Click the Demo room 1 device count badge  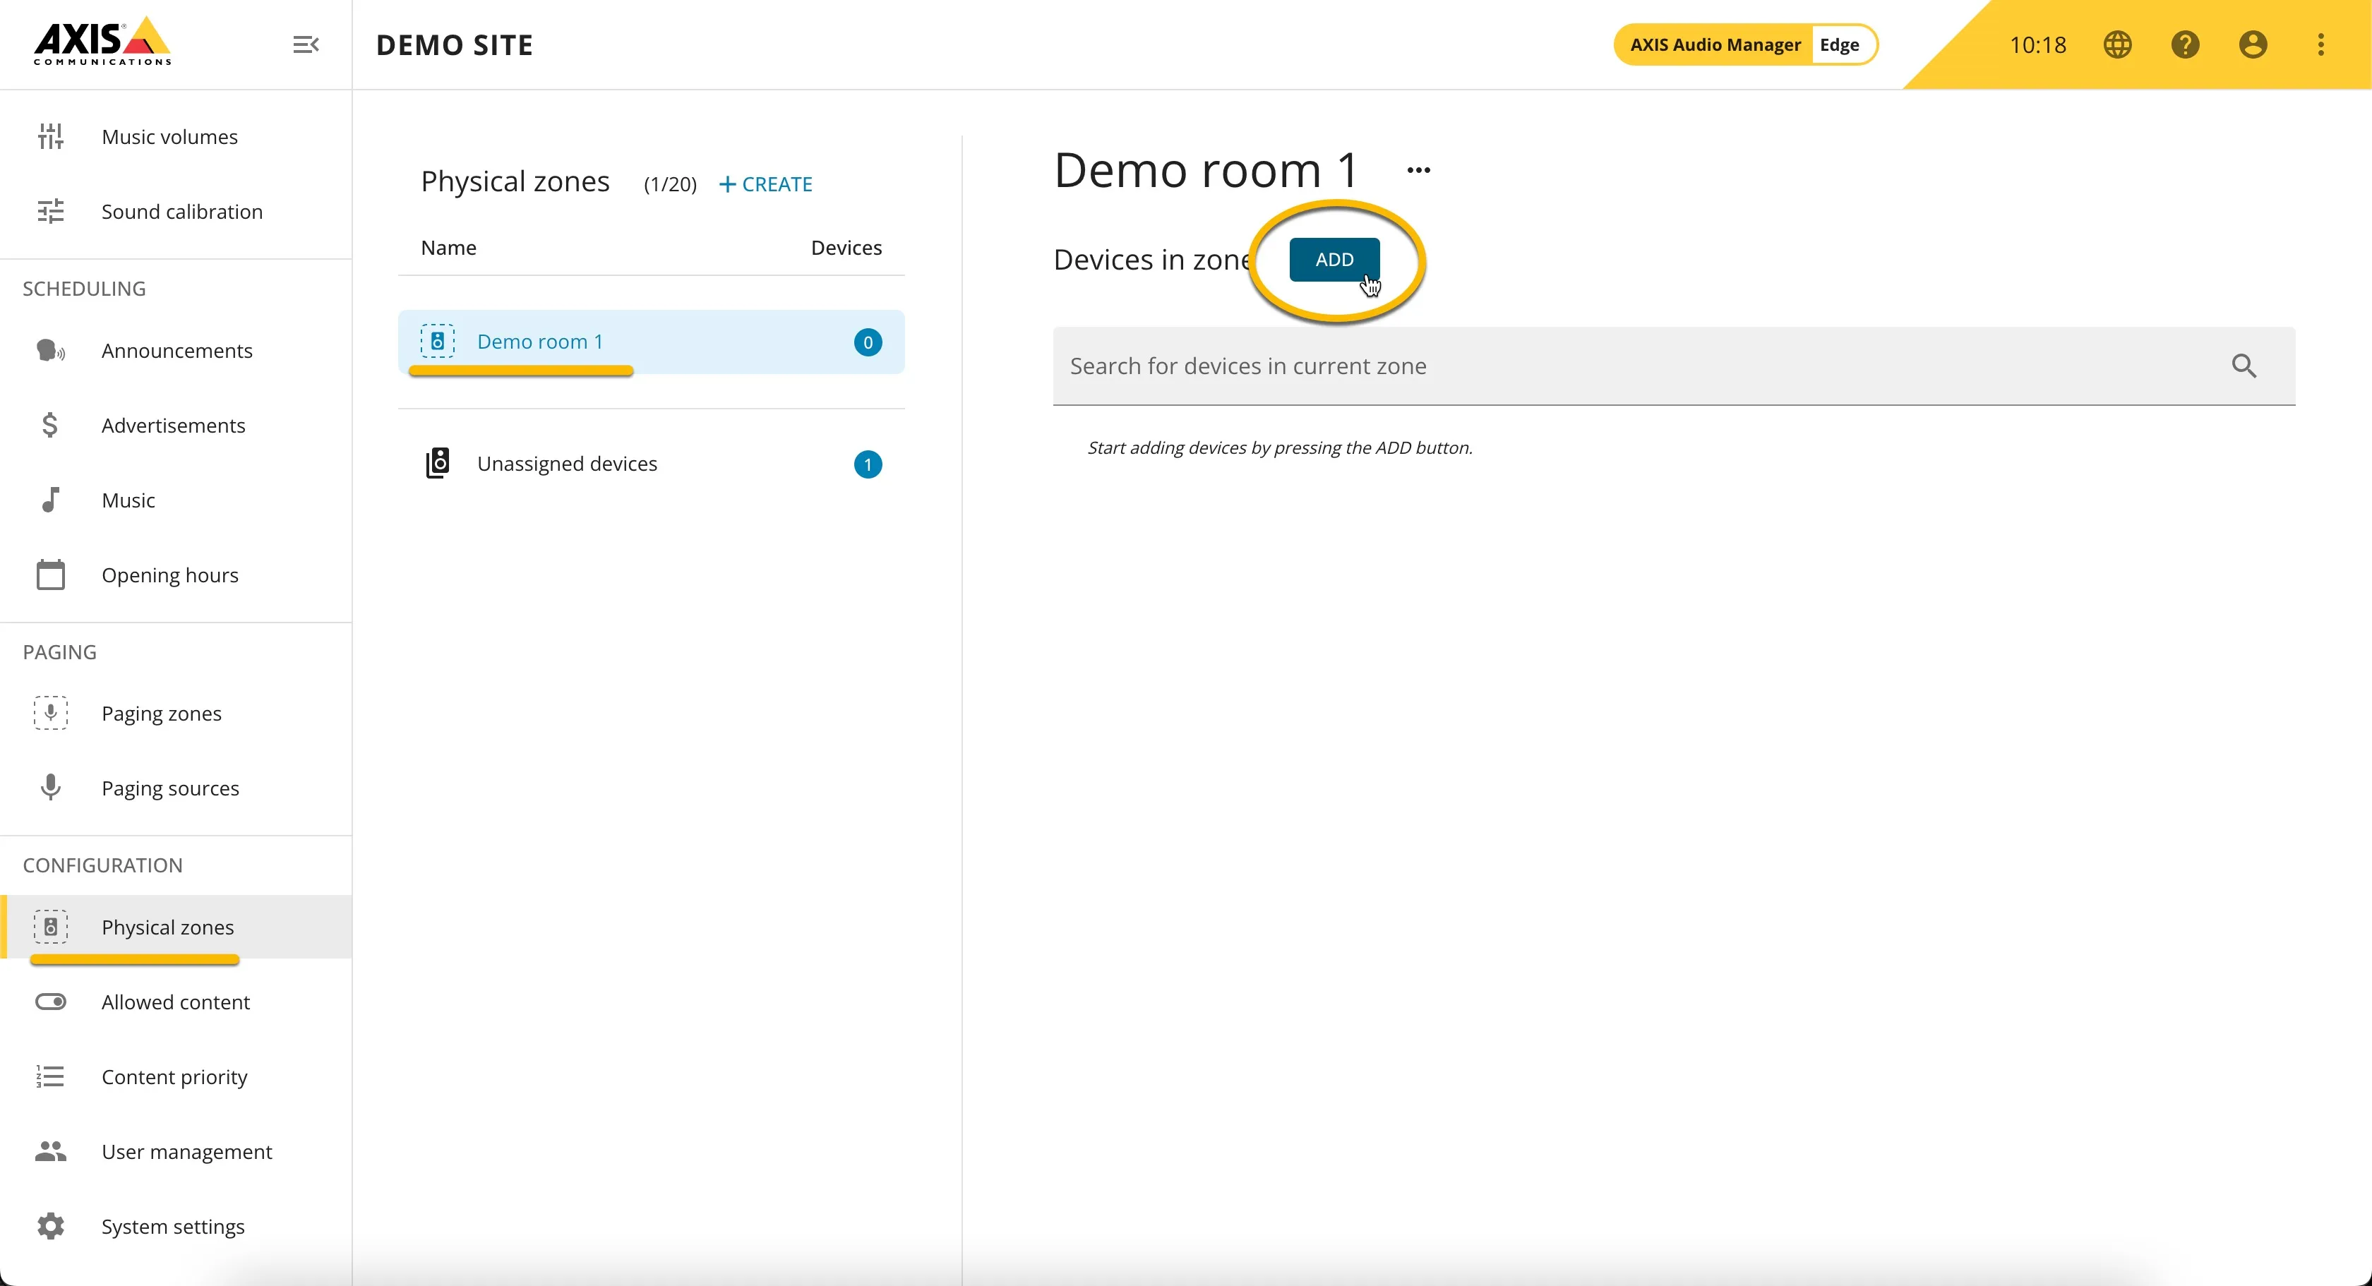[x=868, y=342]
